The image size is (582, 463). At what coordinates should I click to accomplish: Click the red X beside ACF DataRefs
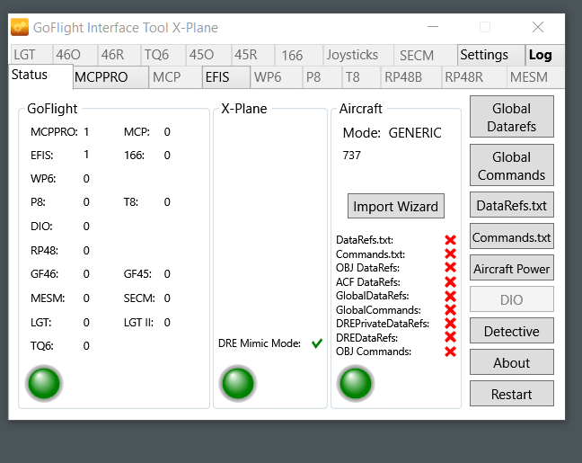(x=451, y=281)
